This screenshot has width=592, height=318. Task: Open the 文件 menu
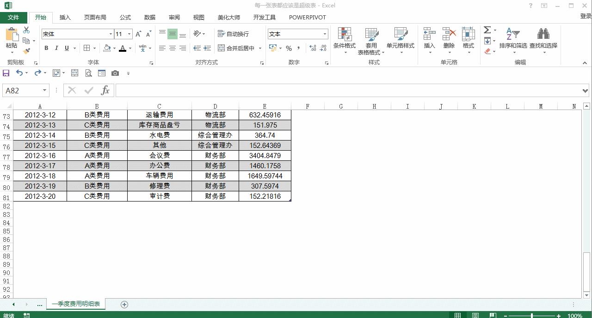click(13, 17)
